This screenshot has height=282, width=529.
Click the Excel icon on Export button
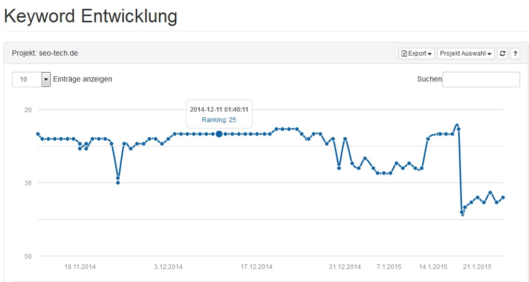click(404, 53)
